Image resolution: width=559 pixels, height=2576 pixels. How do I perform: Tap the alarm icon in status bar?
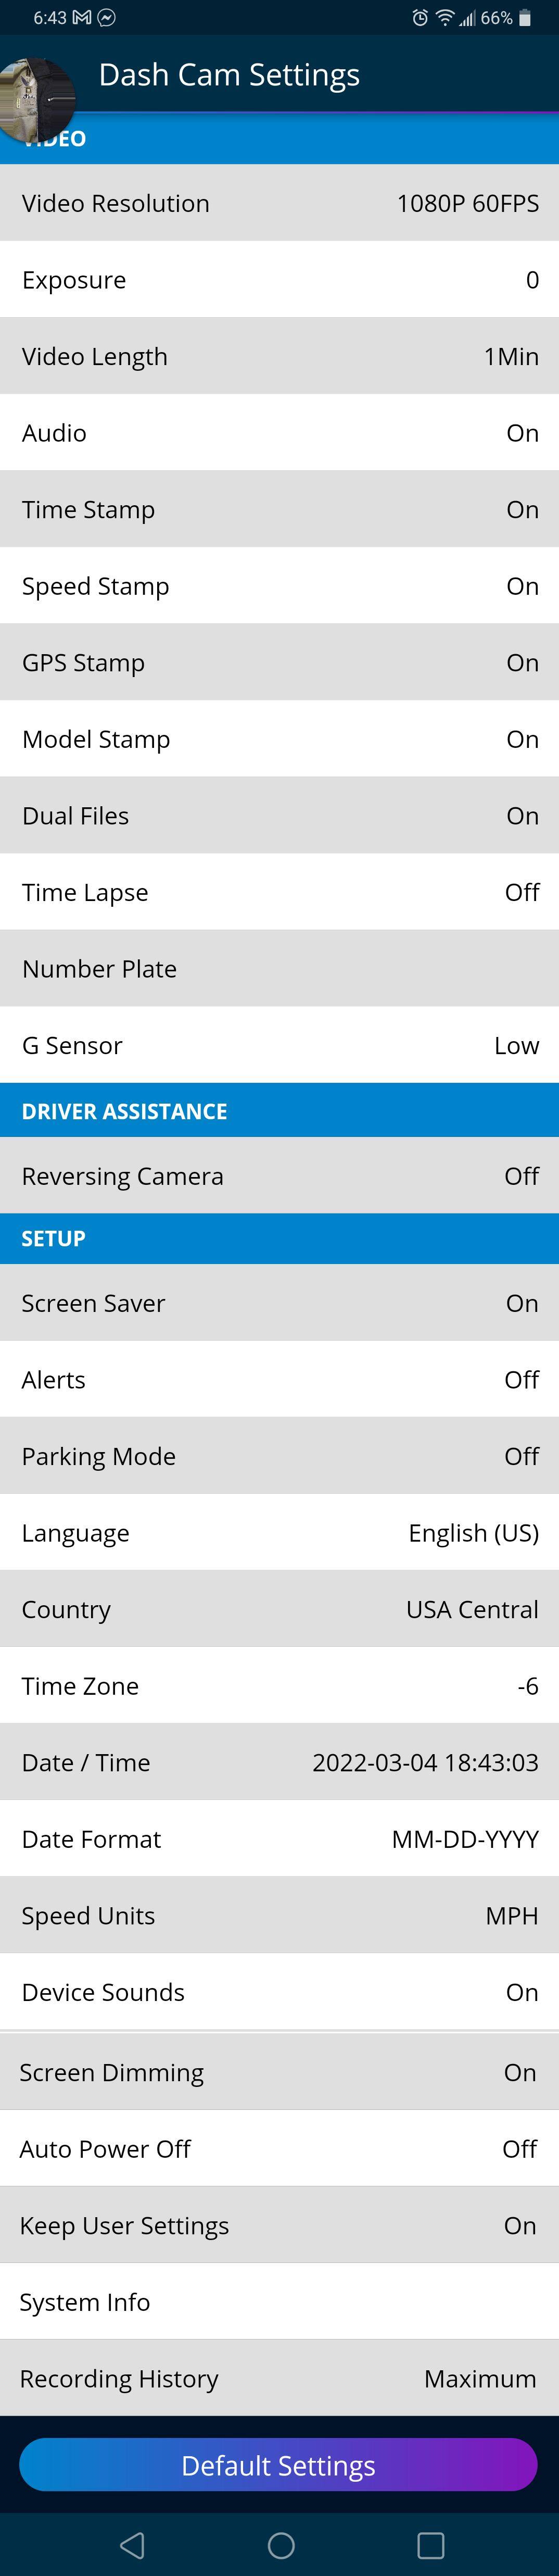420,18
